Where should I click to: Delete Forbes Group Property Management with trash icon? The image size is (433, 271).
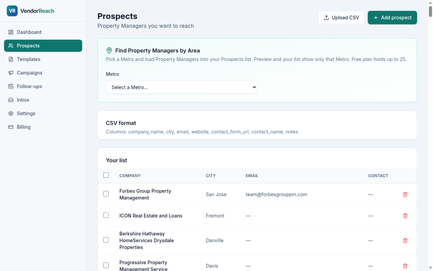[x=405, y=194]
